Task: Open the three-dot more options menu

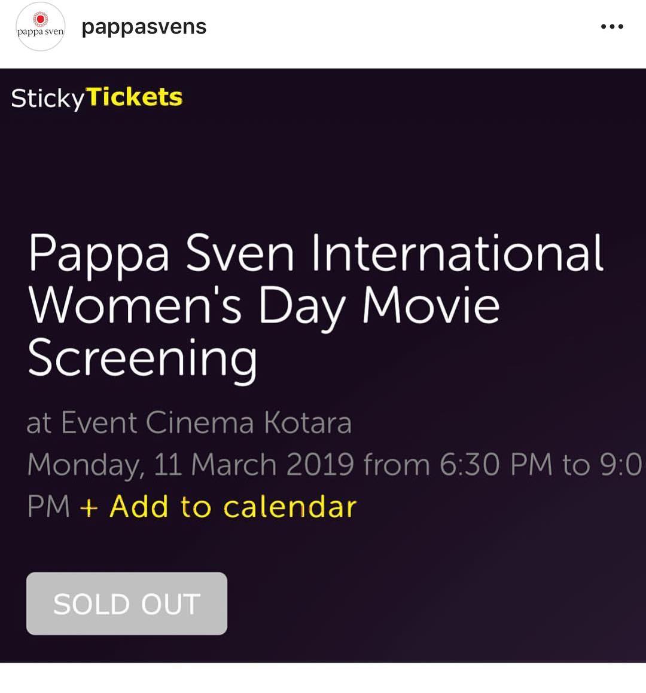Action: click(x=612, y=27)
